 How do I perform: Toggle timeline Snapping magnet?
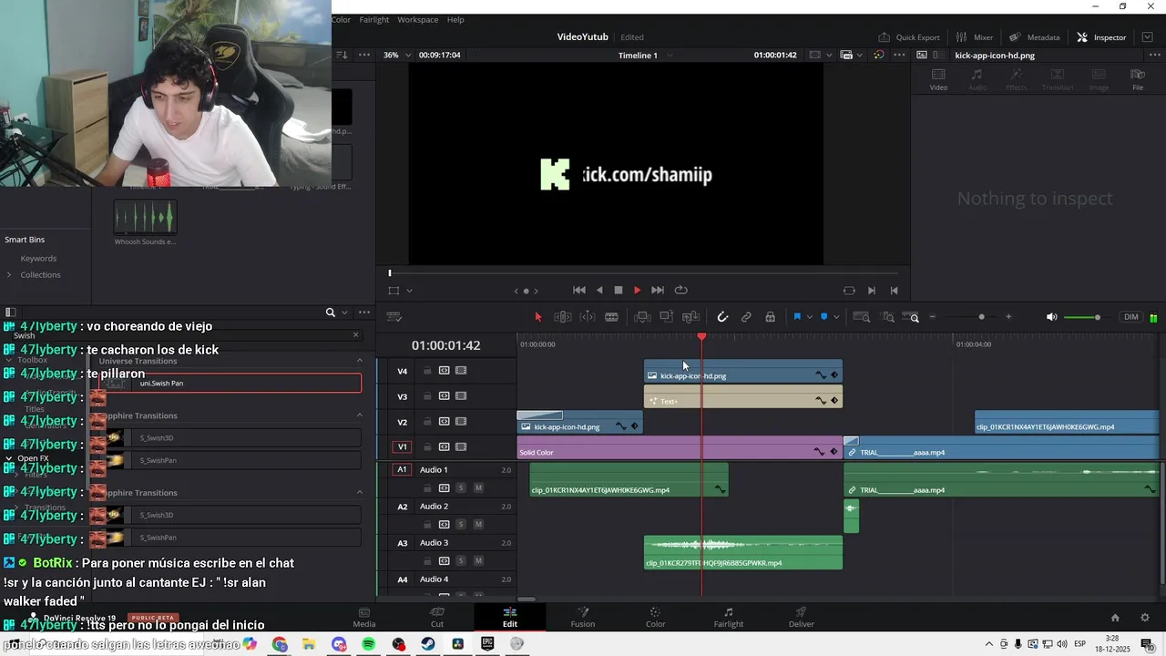[x=722, y=317]
